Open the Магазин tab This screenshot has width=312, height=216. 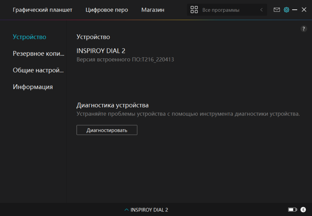coord(153,10)
